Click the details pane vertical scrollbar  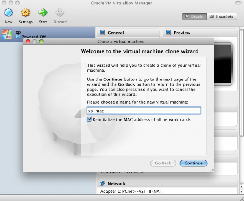(x=241, y=83)
